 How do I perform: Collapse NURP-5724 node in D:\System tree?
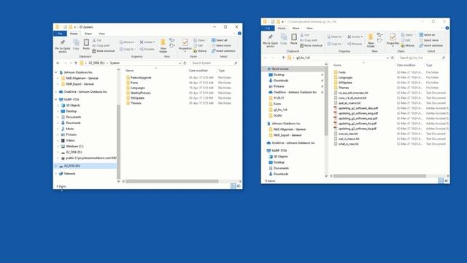click(x=55, y=99)
